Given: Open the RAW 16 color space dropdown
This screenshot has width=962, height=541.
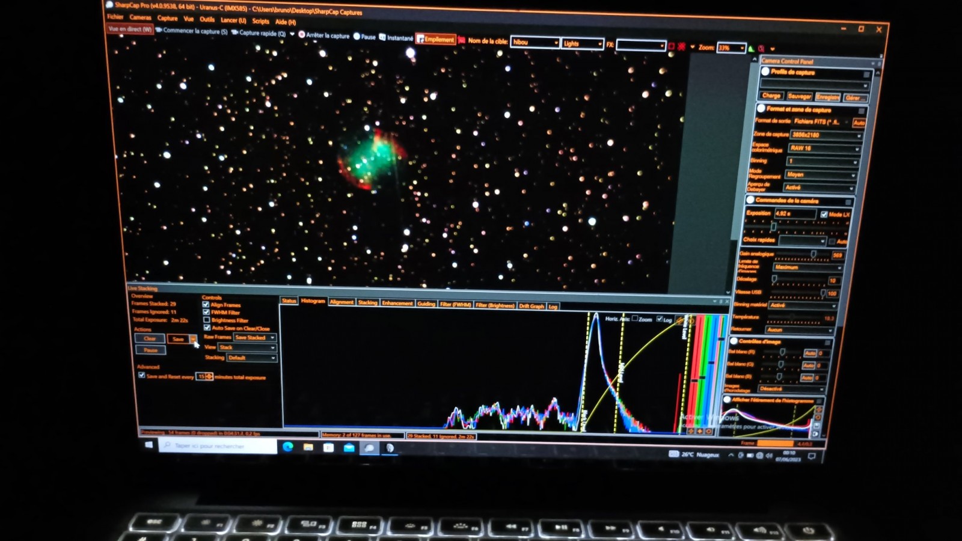Looking at the screenshot, I should coord(824,148).
